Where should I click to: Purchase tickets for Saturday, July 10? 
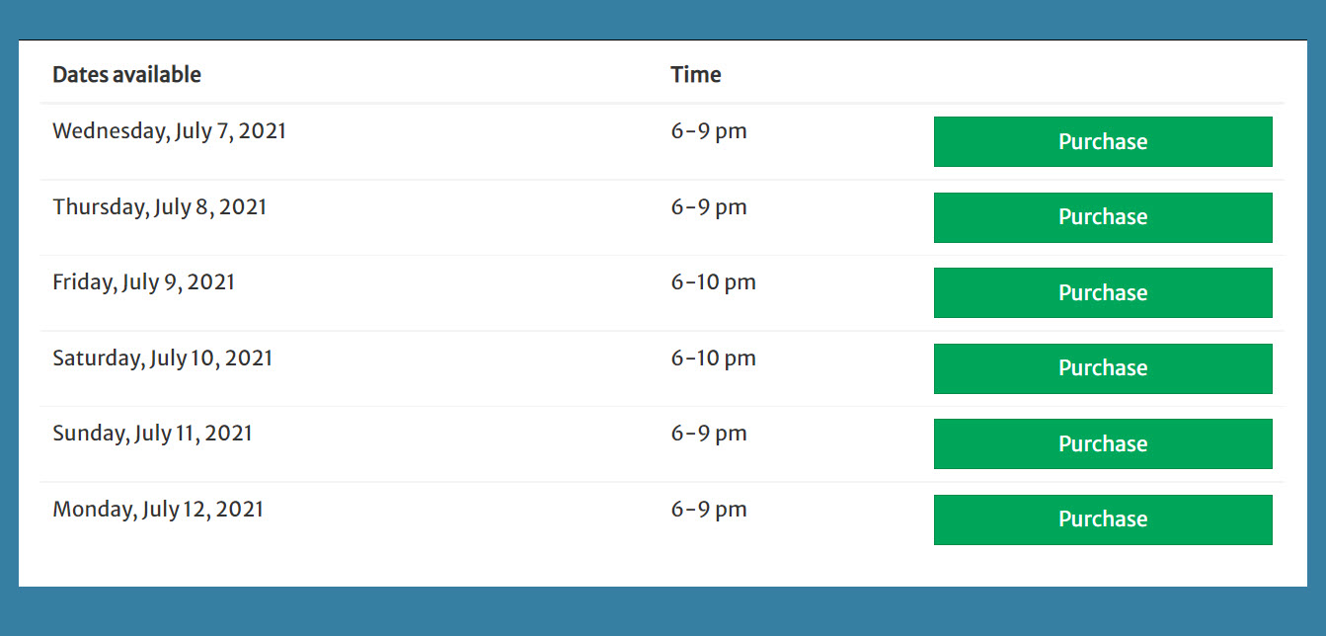click(1103, 368)
